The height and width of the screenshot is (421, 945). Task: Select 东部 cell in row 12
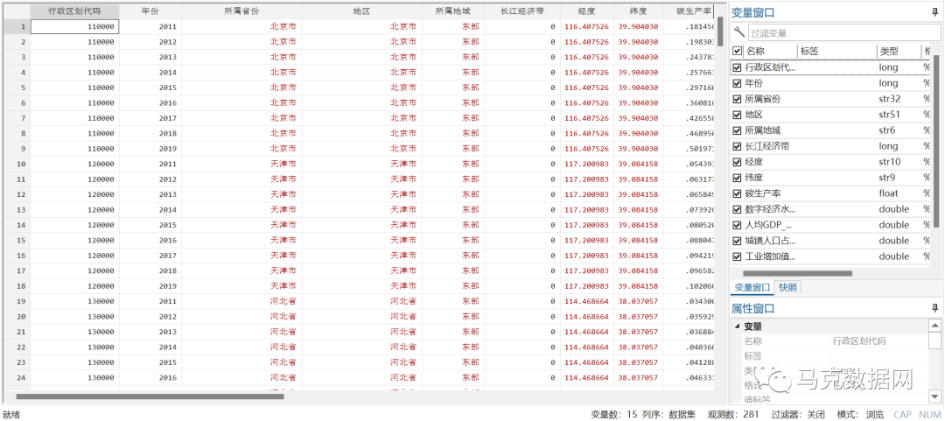coord(452,194)
